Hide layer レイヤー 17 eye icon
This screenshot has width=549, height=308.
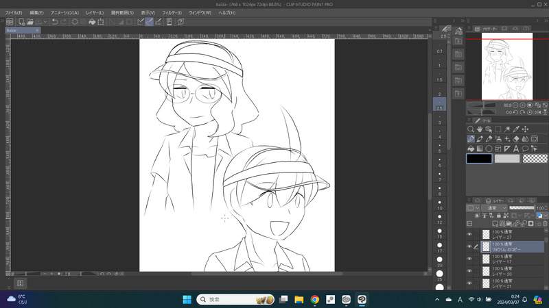click(469, 259)
